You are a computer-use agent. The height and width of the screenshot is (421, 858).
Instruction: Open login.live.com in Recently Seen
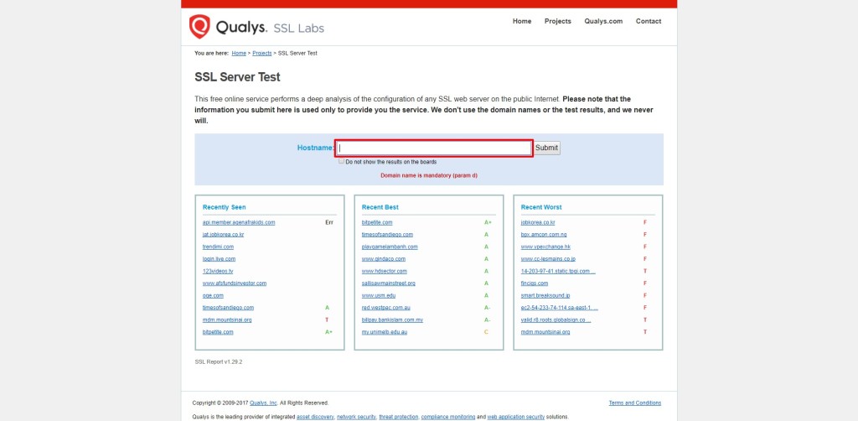219,259
